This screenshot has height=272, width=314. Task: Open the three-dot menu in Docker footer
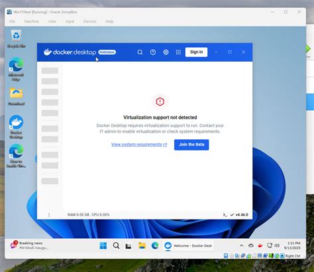coord(49,215)
